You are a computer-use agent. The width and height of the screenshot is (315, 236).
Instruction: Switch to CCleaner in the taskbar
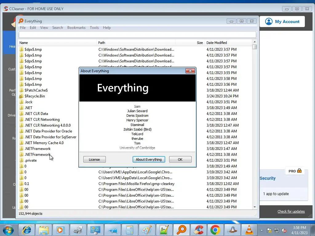tap(198, 230)
